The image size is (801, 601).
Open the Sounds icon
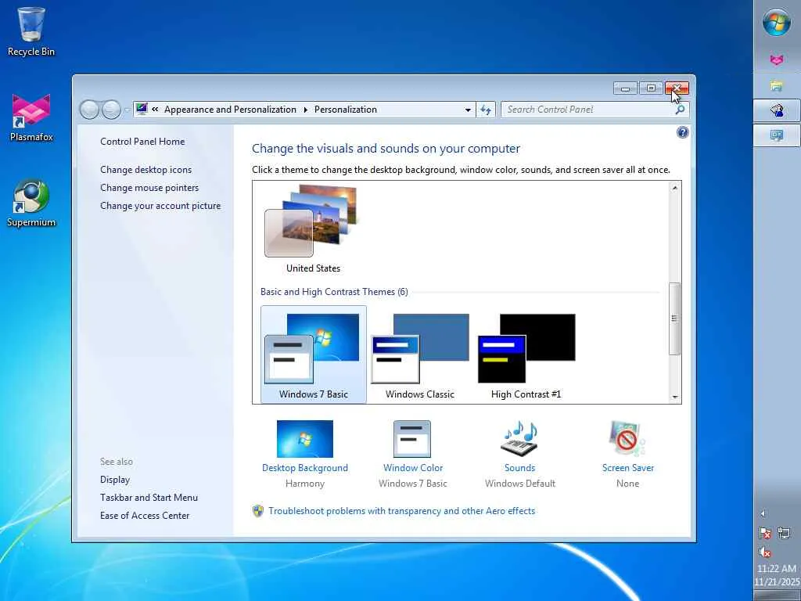pos(519,438)
